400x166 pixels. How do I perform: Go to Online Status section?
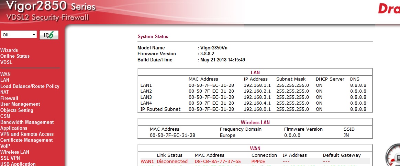coord(15,56)
